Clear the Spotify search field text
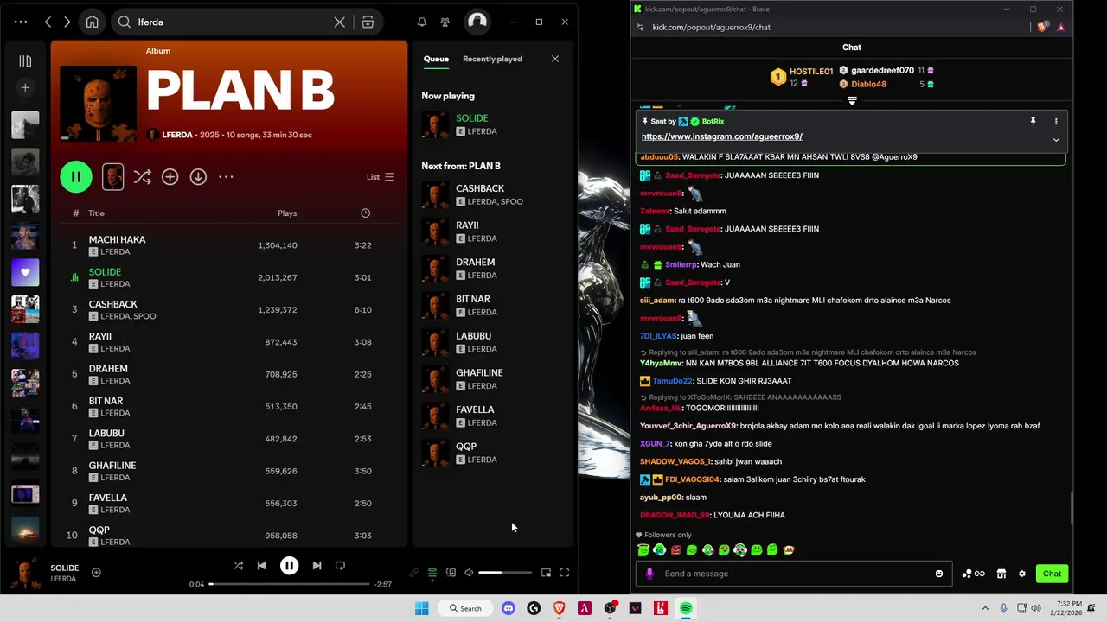The image size is (1107, 622). (x=340, y=22)
